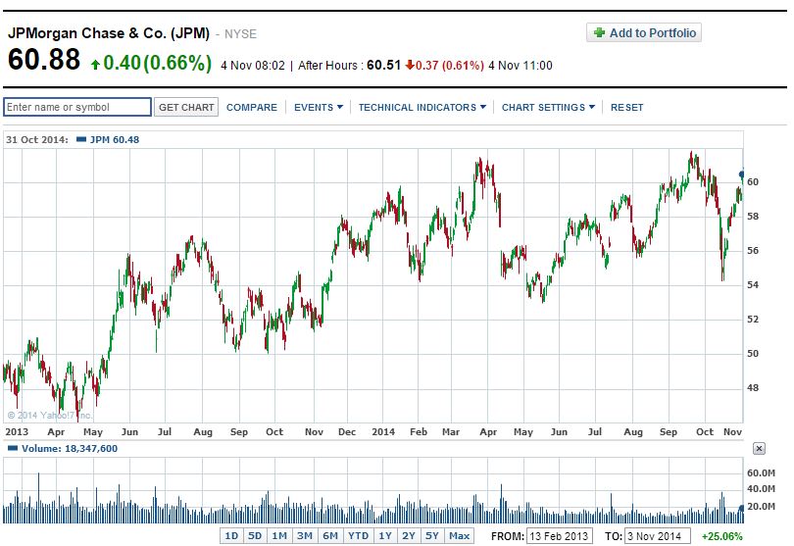
Task: Choose the YTD range button
Action: (359, 536)
